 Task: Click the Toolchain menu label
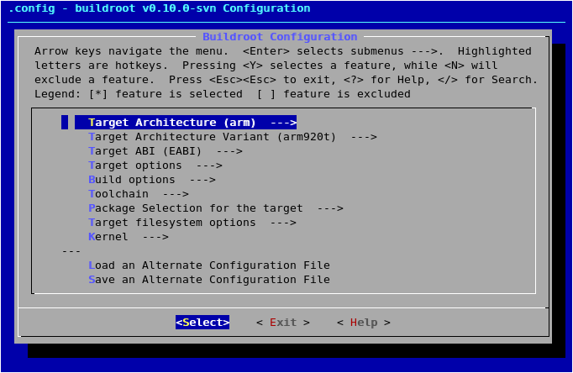(118, 194)
